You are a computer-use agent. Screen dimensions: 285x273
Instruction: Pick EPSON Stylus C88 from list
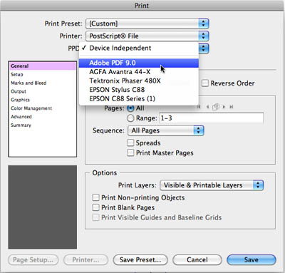pyautogui.click(x=139, y=90)
